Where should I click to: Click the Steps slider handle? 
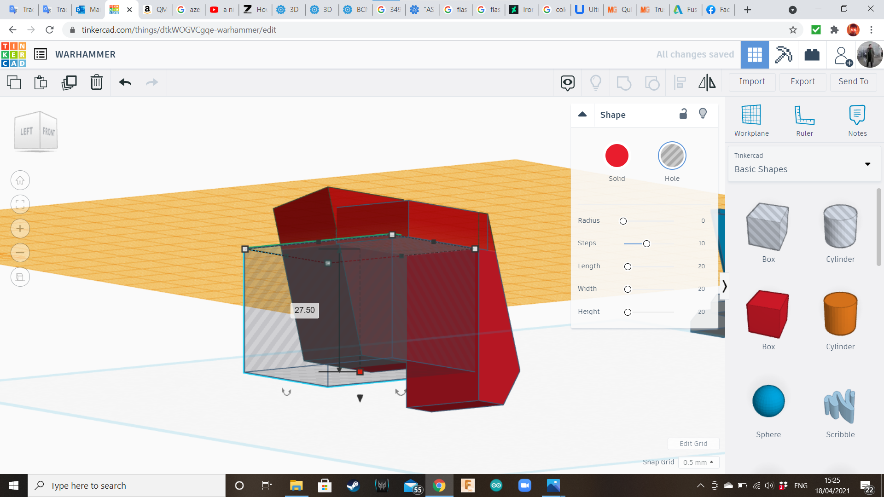click(646, 243)
